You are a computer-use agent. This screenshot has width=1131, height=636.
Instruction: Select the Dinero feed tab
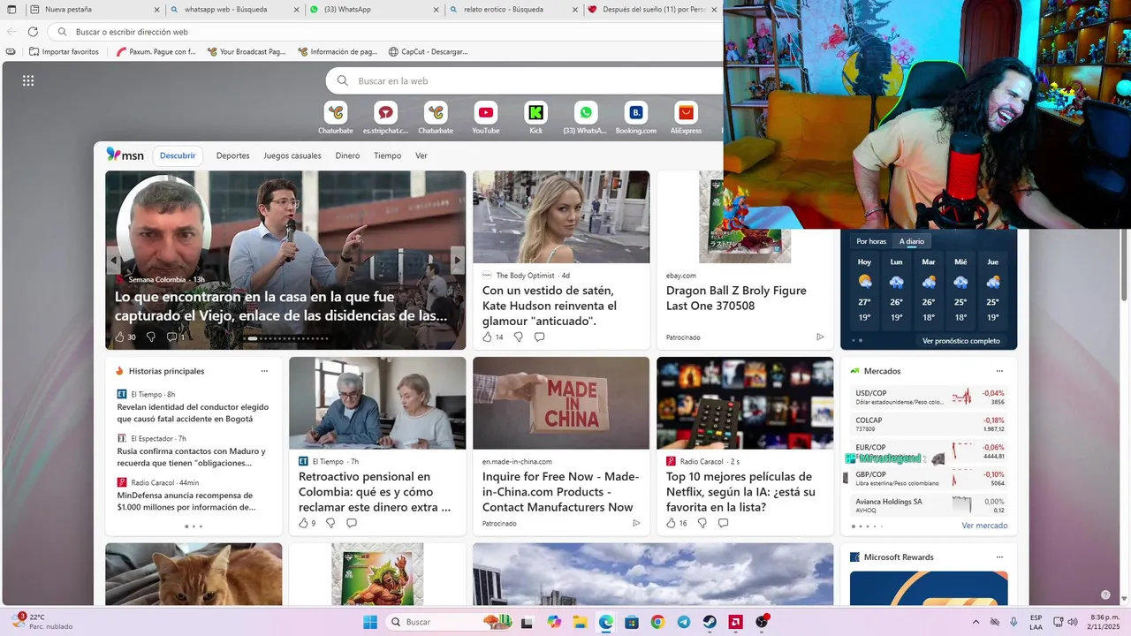(x=347, y=155)
